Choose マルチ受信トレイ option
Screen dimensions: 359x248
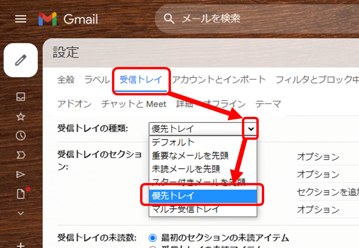(203, 209)
